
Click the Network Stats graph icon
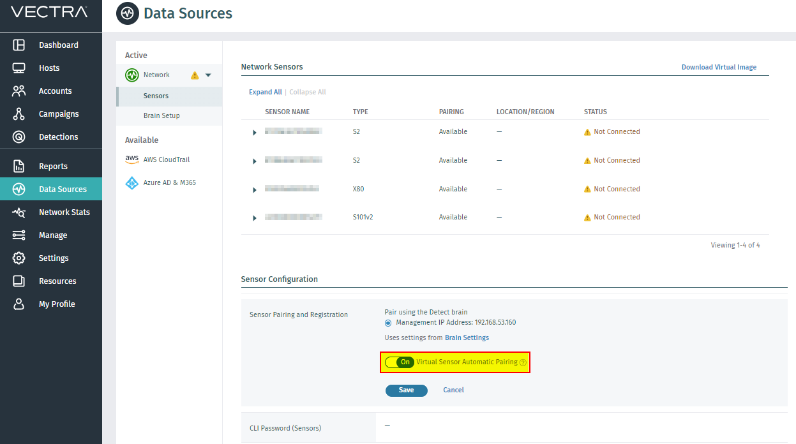pos(19,212)
